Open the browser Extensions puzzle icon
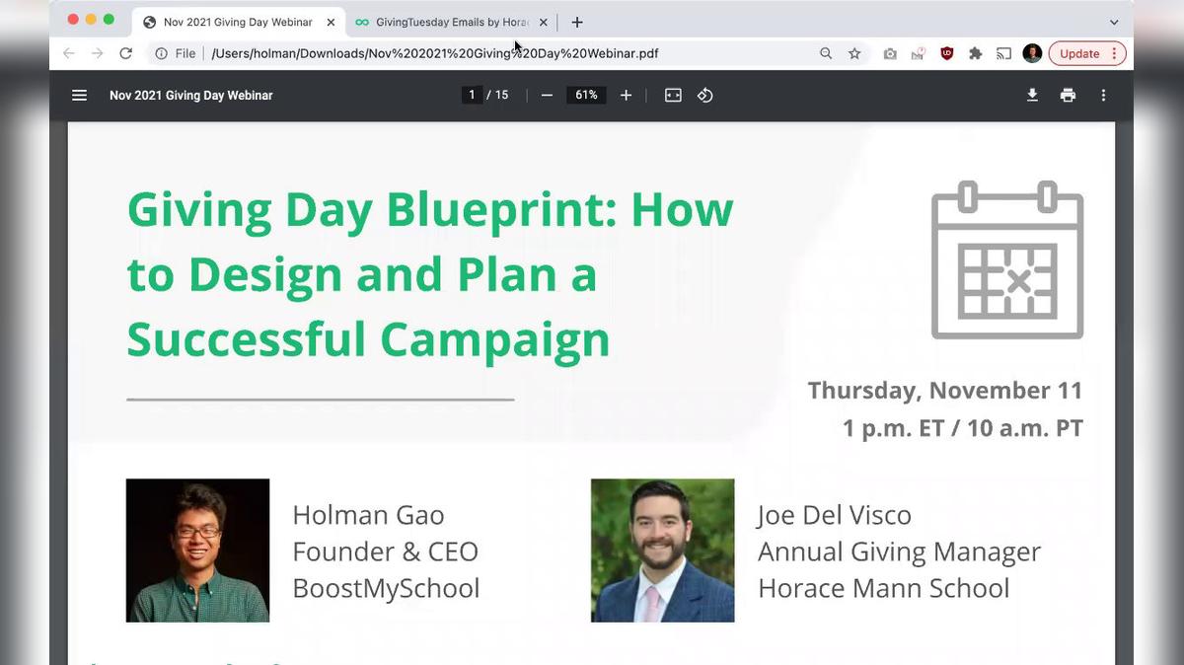Image resolution: width=1184 pixels, height=665 pixels. (975, 53)
